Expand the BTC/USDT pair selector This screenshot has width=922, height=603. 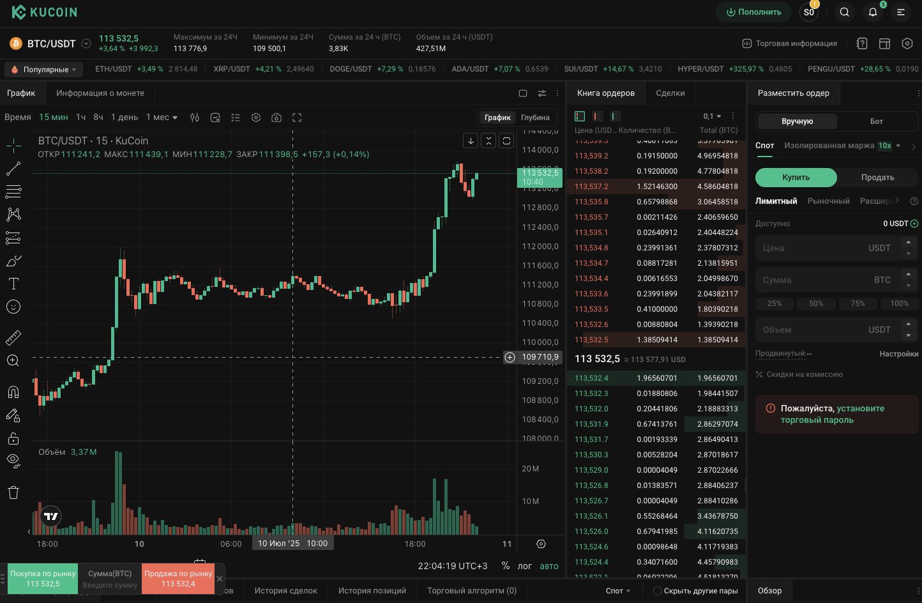point(86,44)
